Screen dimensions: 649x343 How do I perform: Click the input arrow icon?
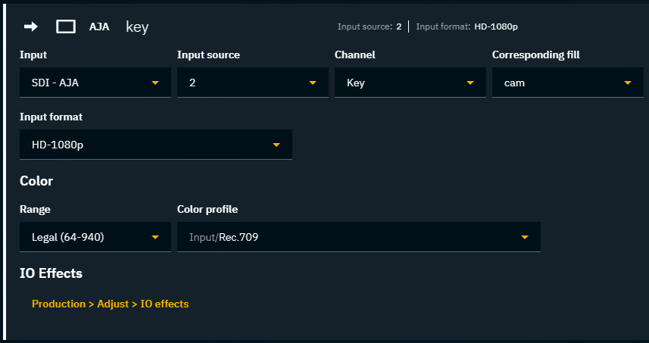pyautogui.click(x=31, y=27)
